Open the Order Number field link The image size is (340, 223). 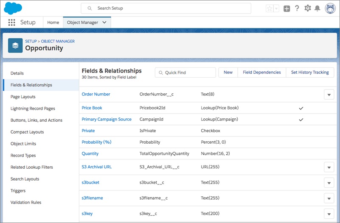pyautogui.click(x=96, y=94)
